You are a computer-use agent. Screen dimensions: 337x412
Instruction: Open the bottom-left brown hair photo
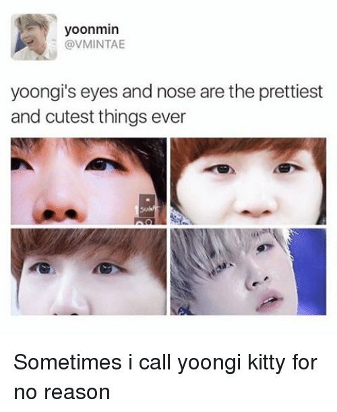point(89,272)
